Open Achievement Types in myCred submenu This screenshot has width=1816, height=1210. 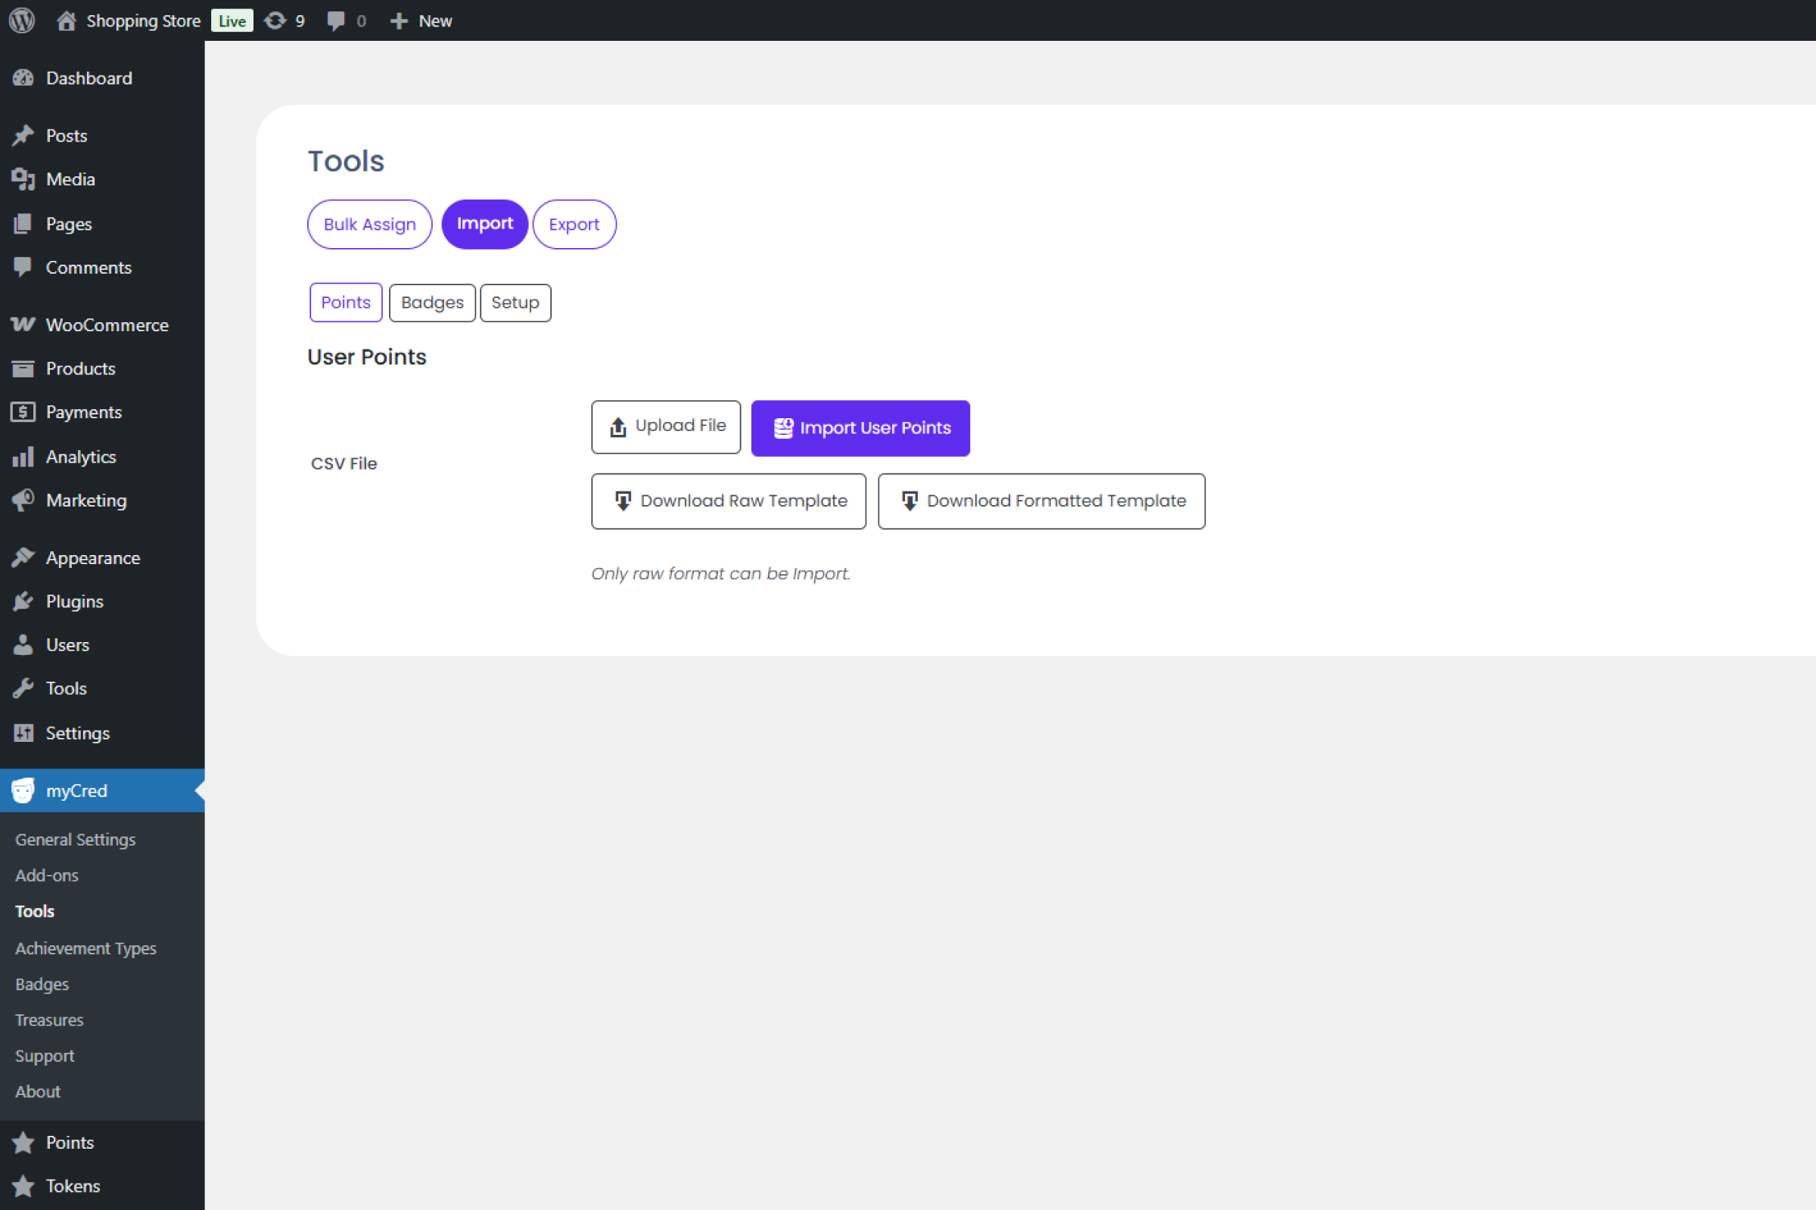point(86,948)
